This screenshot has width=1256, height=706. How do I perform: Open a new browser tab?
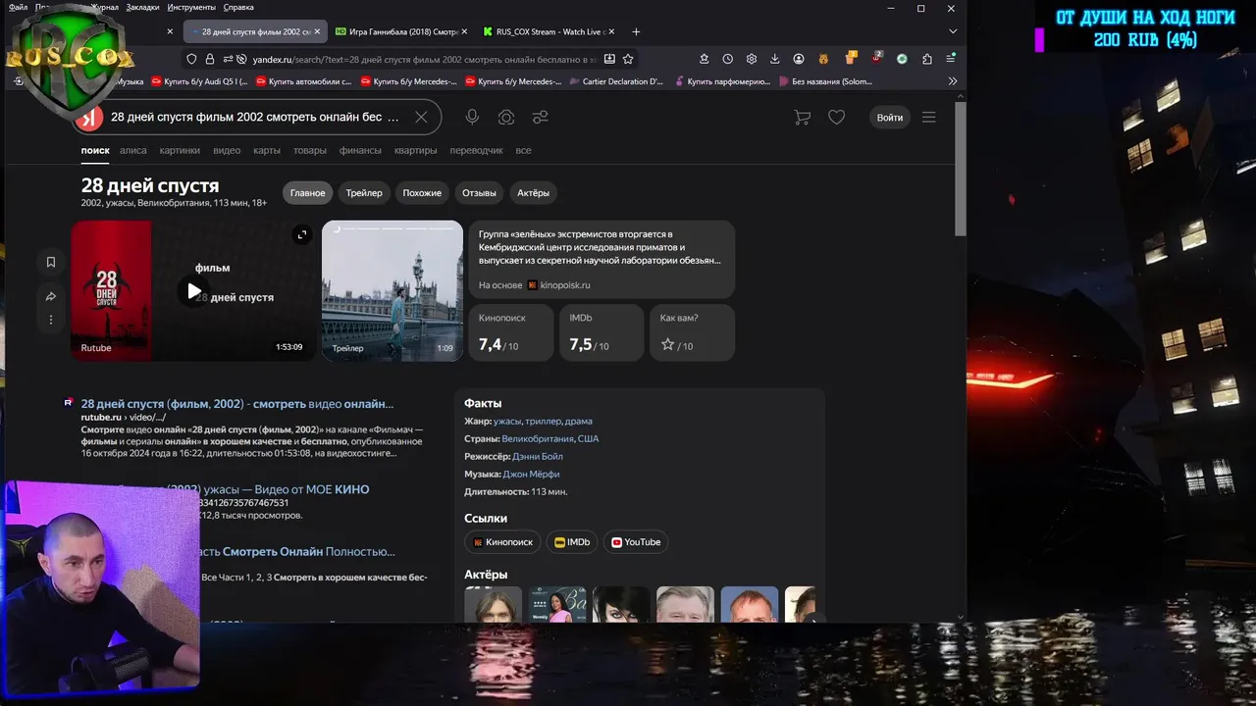point(636,31)
